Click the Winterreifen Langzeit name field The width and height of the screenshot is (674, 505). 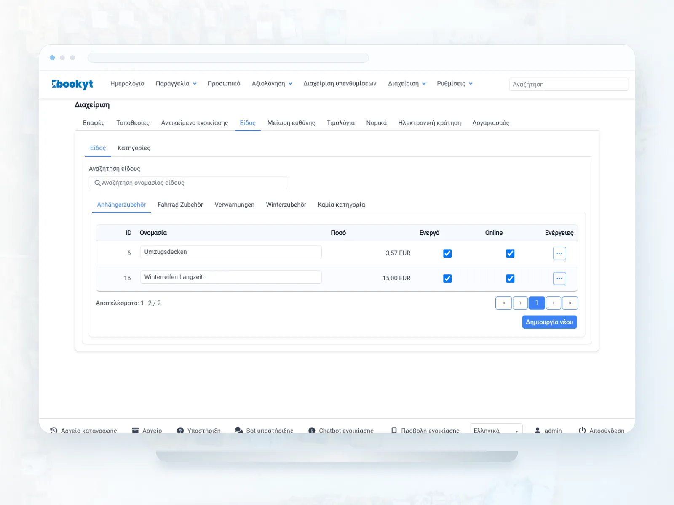point(231,277)
